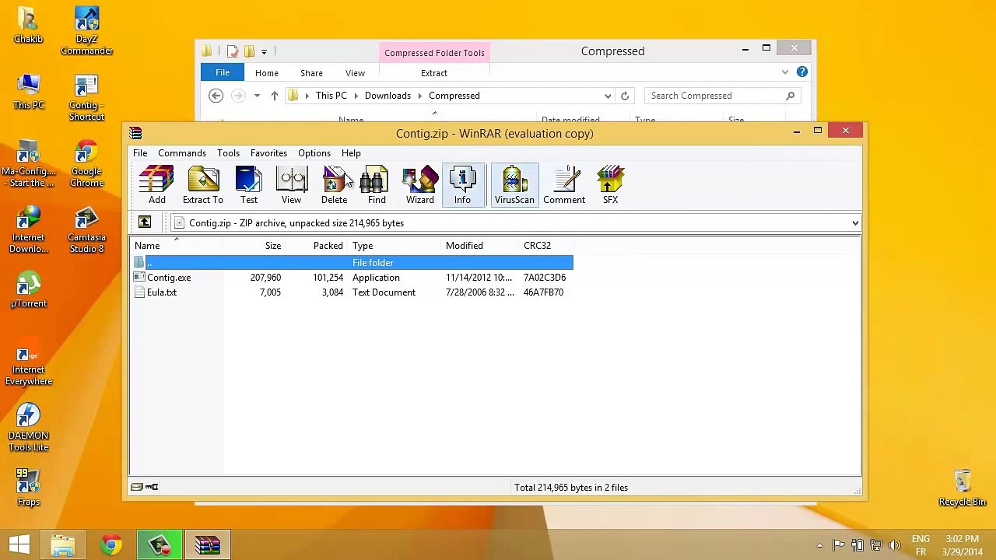Refresh the Compressed folder in Explorer

625,96
